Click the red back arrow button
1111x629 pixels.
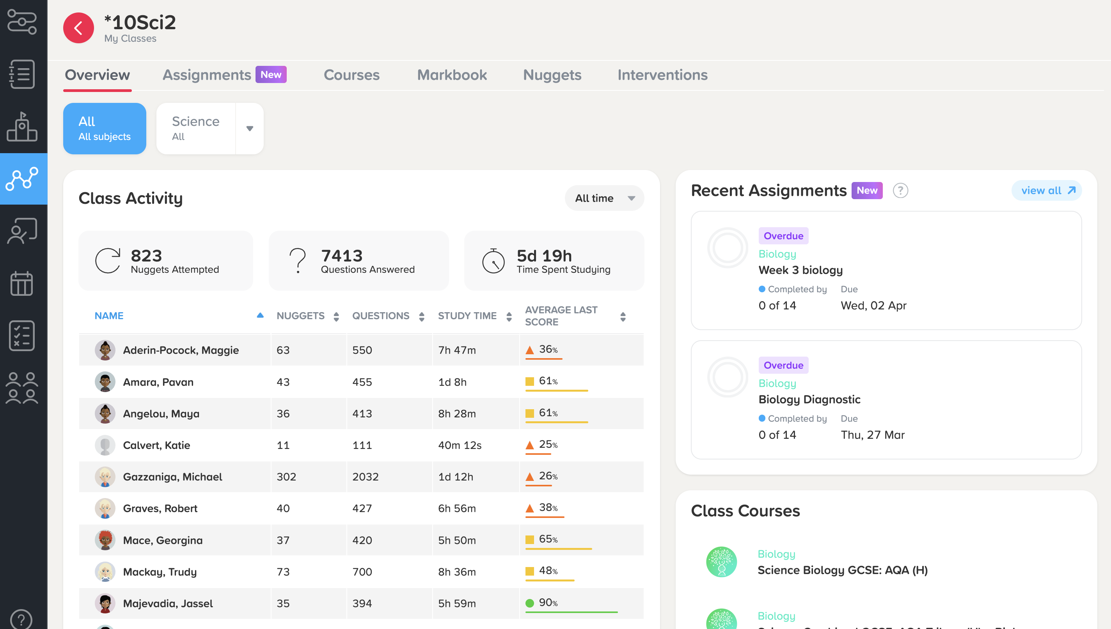click(x=78, y=28)
